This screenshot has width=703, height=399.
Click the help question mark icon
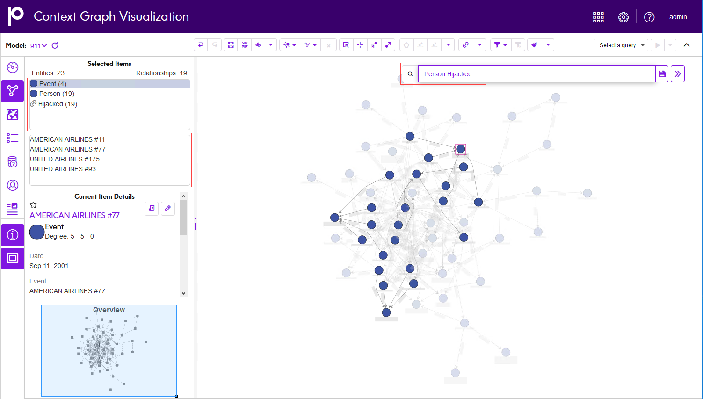pos(649,17)
